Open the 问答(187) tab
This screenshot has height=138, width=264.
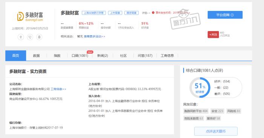point(145,56)
